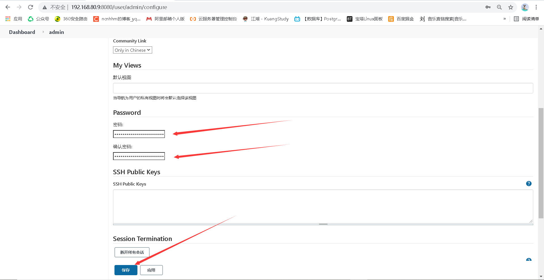Open the admin breadcrumb link
The height and width of the screenshot is (280, 544).
(x=56, y=32)
